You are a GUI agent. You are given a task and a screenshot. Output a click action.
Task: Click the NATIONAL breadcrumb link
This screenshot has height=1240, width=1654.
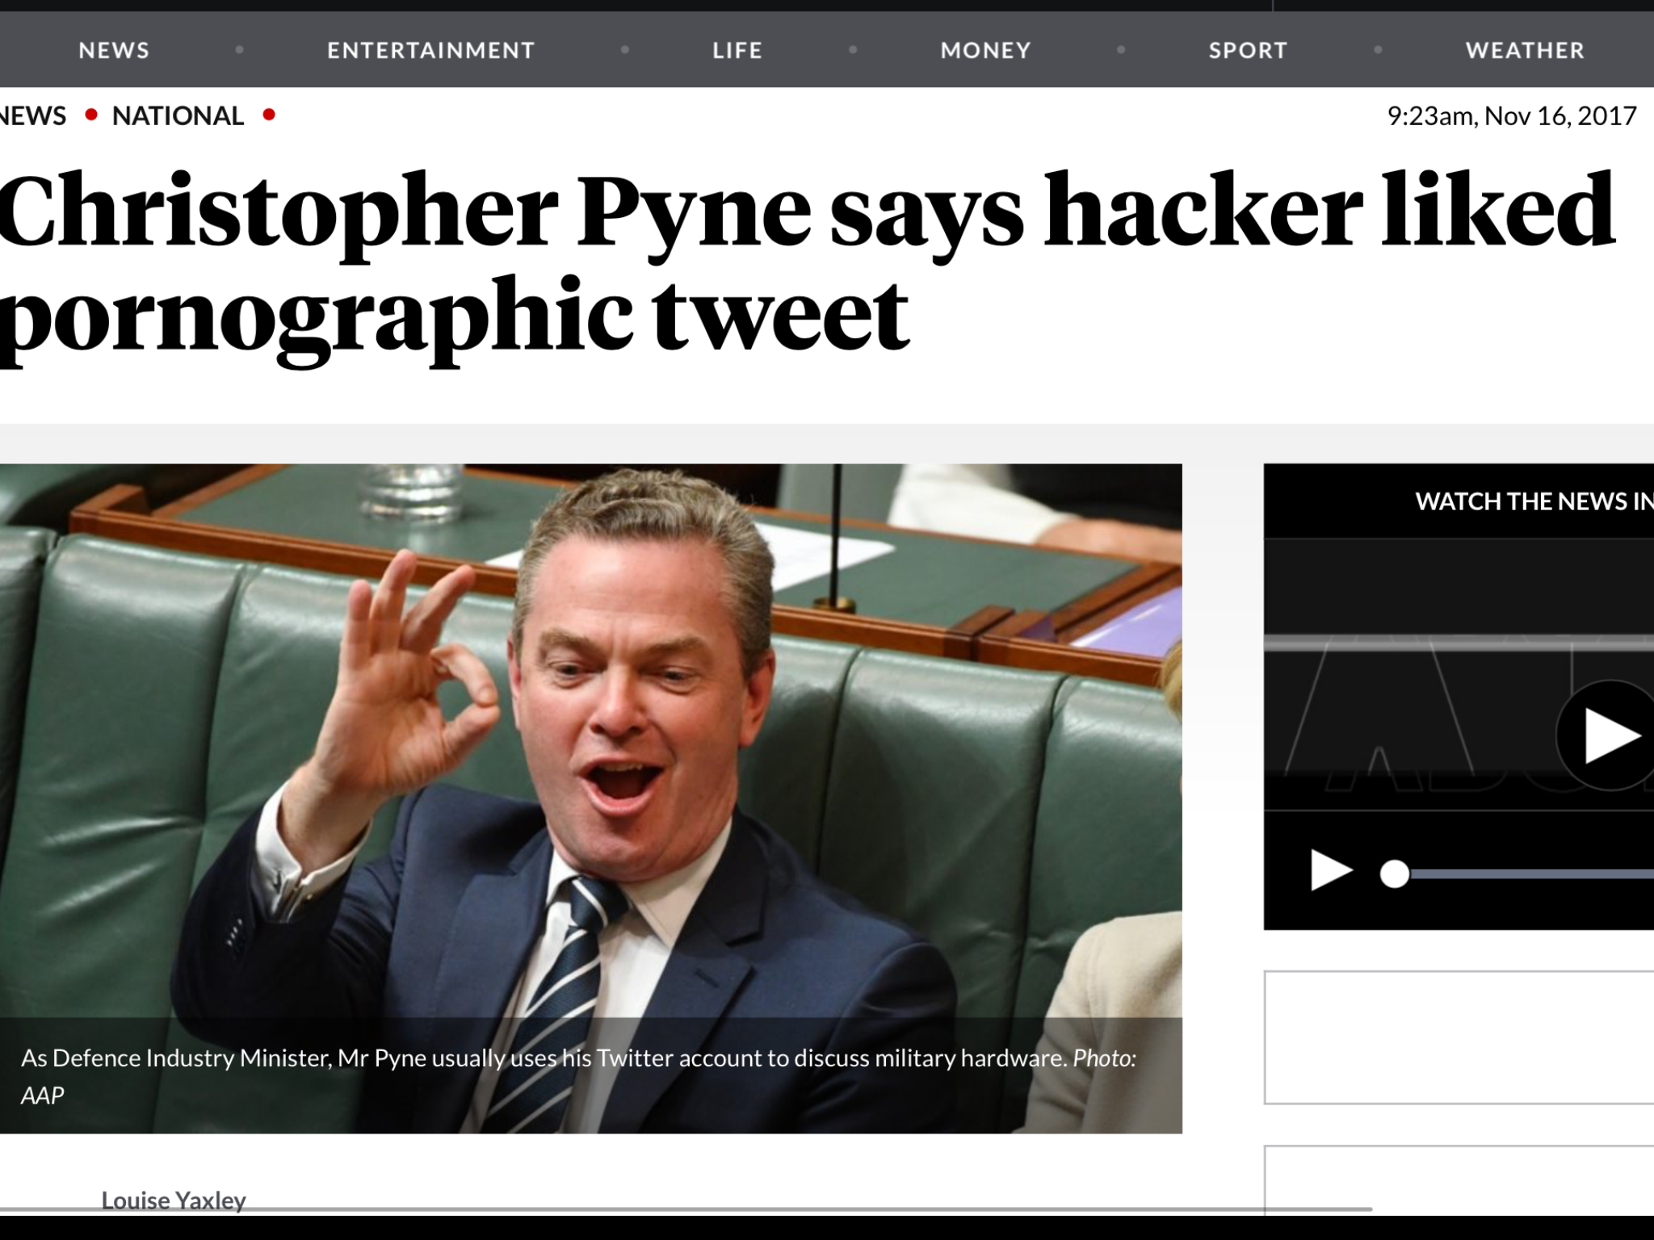pos(178,116)
